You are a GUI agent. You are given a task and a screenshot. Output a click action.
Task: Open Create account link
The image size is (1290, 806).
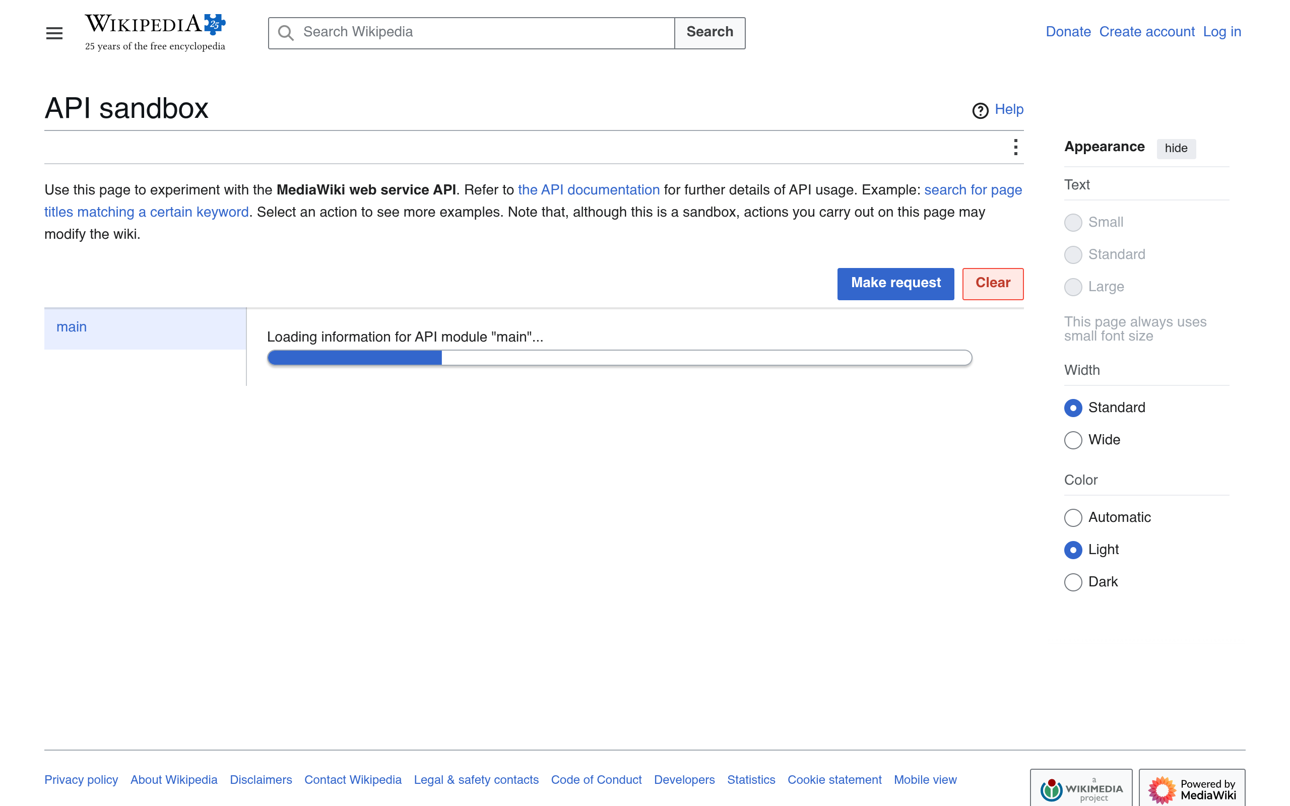pos(1146,32)
